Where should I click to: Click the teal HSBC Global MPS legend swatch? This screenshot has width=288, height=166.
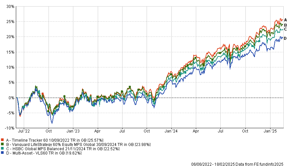(x=2, y=149)
